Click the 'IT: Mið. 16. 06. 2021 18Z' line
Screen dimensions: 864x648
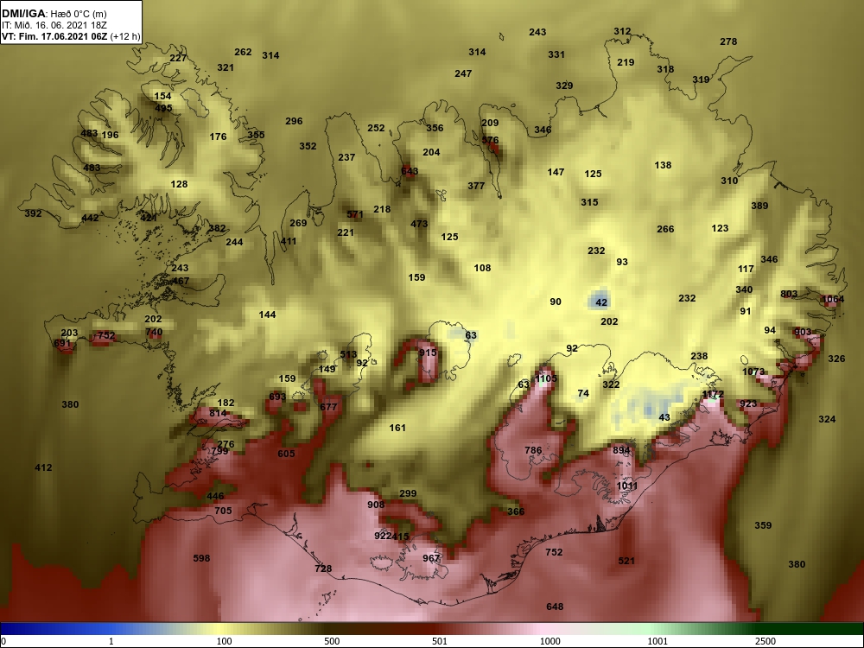coord(54,25)
